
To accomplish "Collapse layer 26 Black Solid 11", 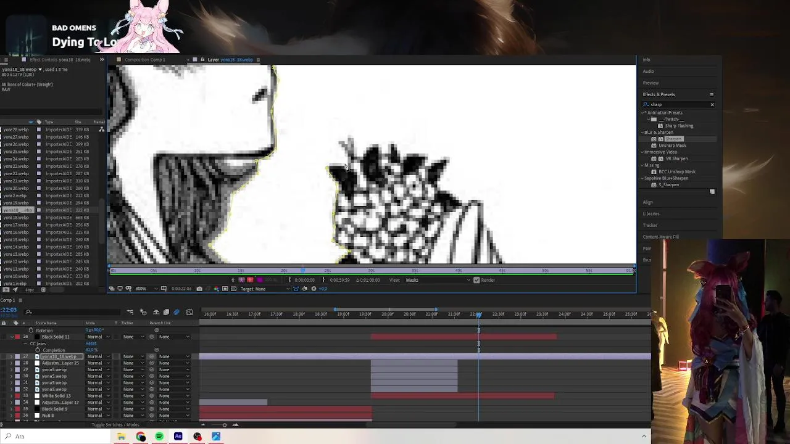I will (11, 337).
